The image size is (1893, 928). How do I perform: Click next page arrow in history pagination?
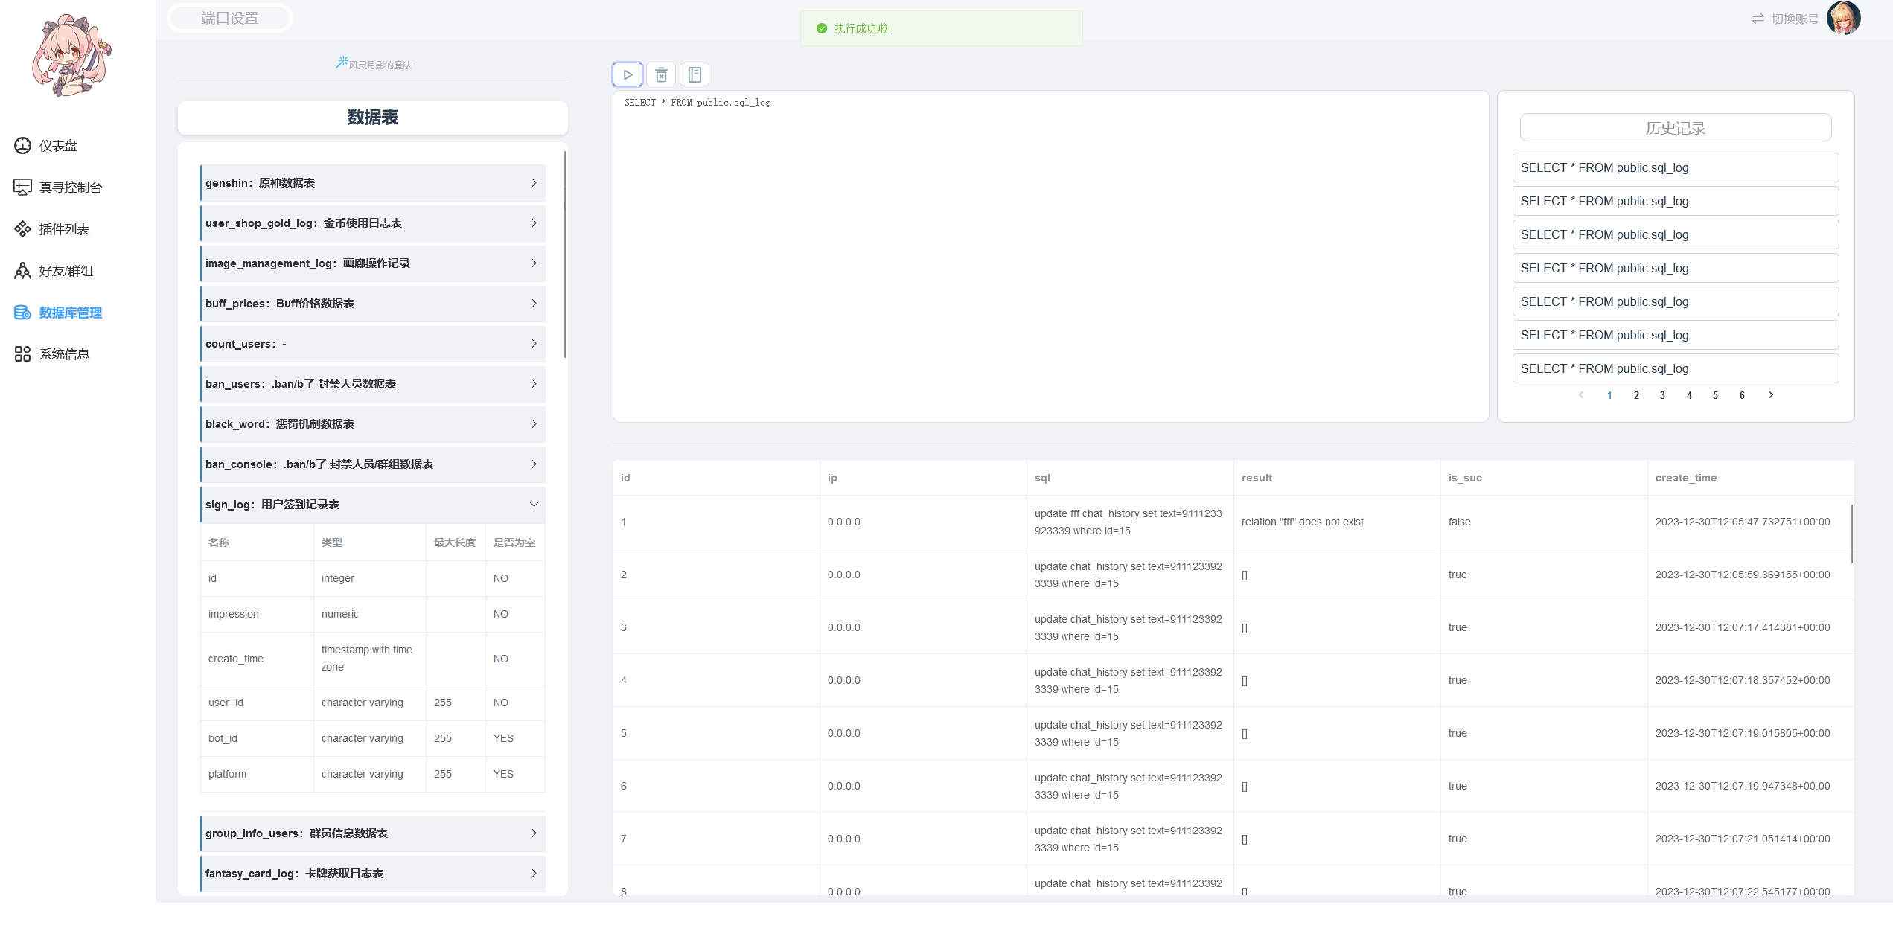pyautogui.click(x=1771, y=395)
